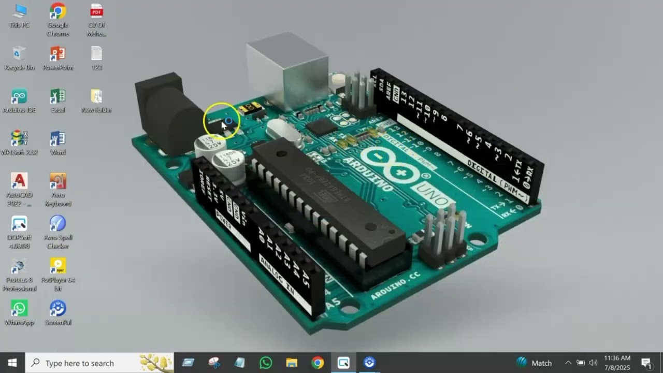
Task: Open the Word desktop shortcut
Action: pyautogui.click(x=57, y=143)
